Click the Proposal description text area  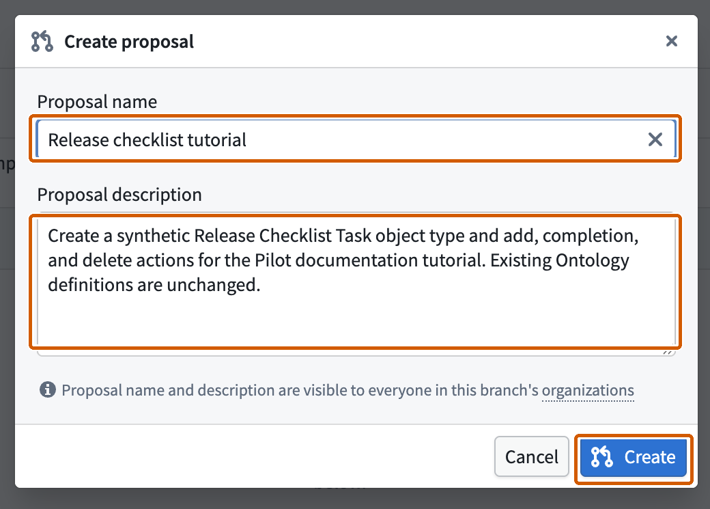[356, 284]
